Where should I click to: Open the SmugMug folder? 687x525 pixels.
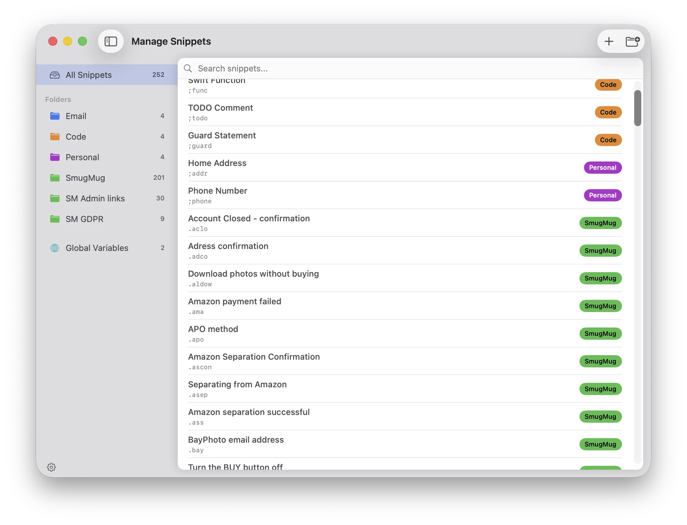pyautogui.click(x=85, y=178)
